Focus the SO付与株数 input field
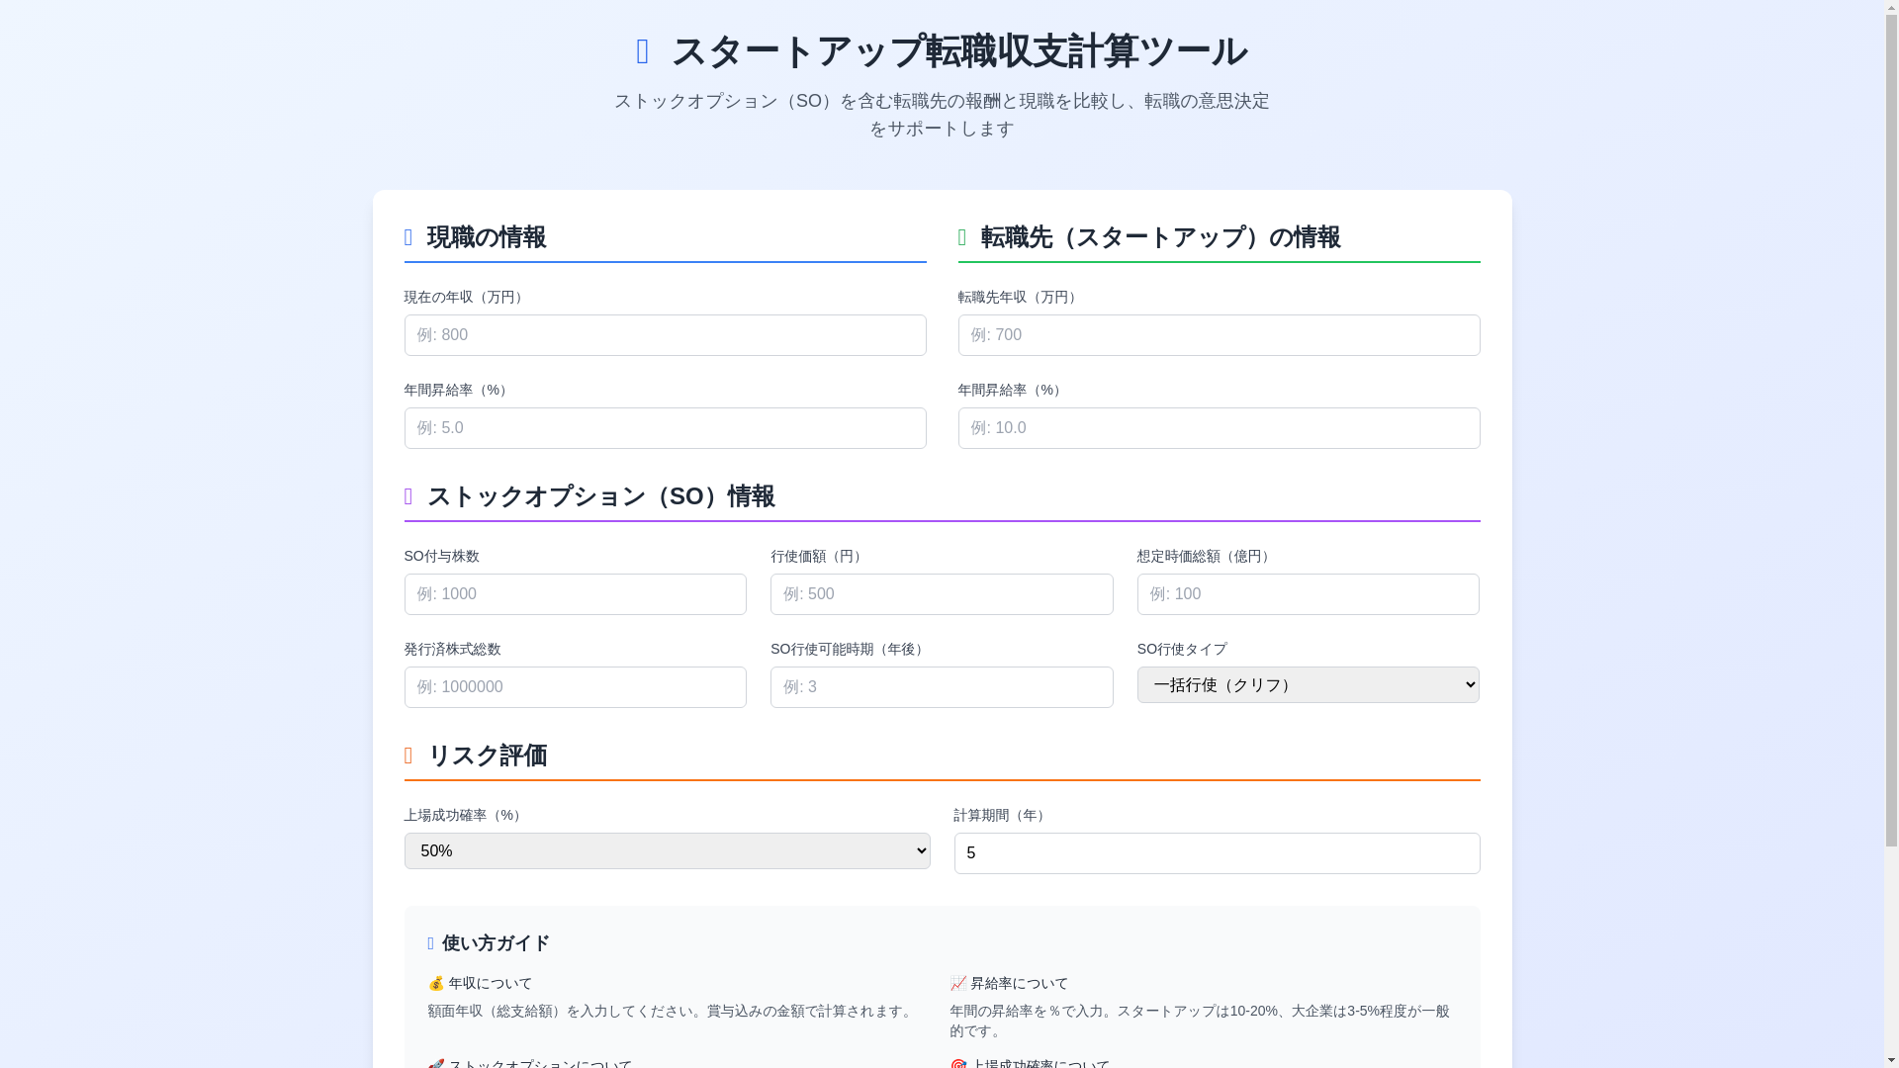Screen dimensions: 1899x1068 [x=575, y=594]
